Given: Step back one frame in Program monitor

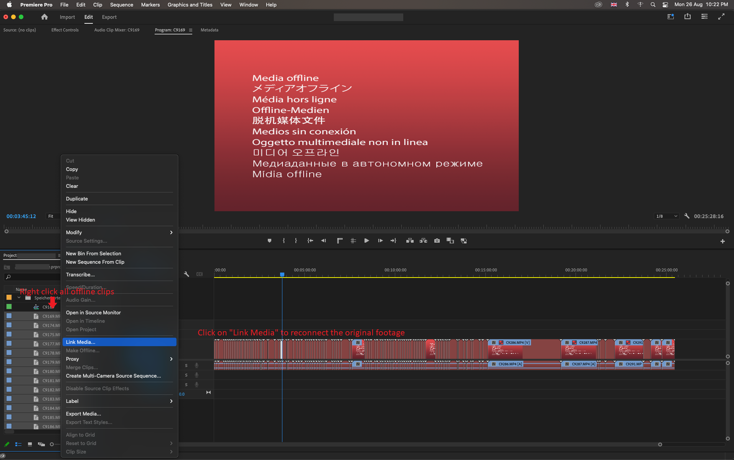Looking at the screenshot, I should pyautogui.click(x=323, y=241).
